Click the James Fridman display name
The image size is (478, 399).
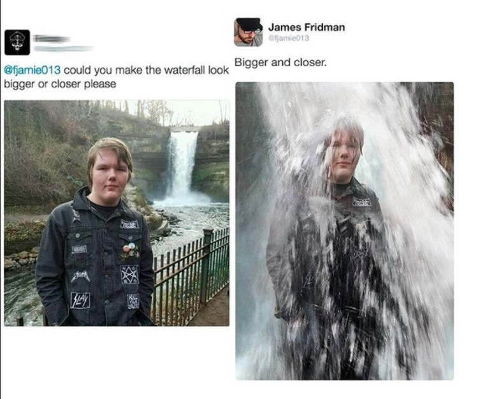tap(307, 27)
